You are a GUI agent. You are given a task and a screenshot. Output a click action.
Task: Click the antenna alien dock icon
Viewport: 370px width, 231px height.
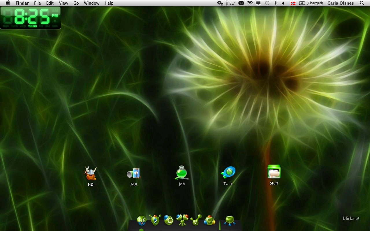tap(155, 220)
